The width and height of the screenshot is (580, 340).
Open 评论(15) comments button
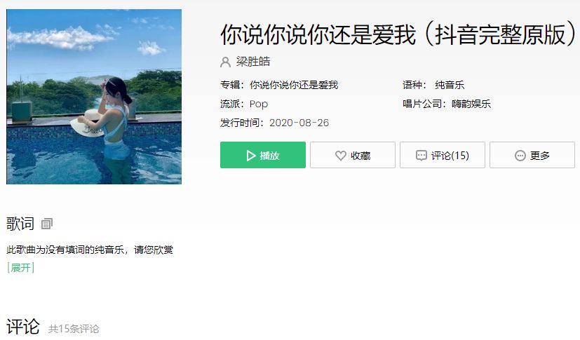click(443, 155)
